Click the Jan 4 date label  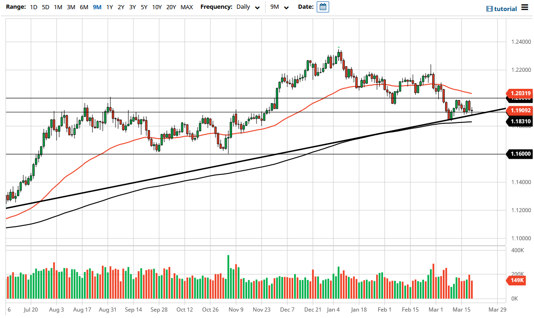click(x=333, y=310)
